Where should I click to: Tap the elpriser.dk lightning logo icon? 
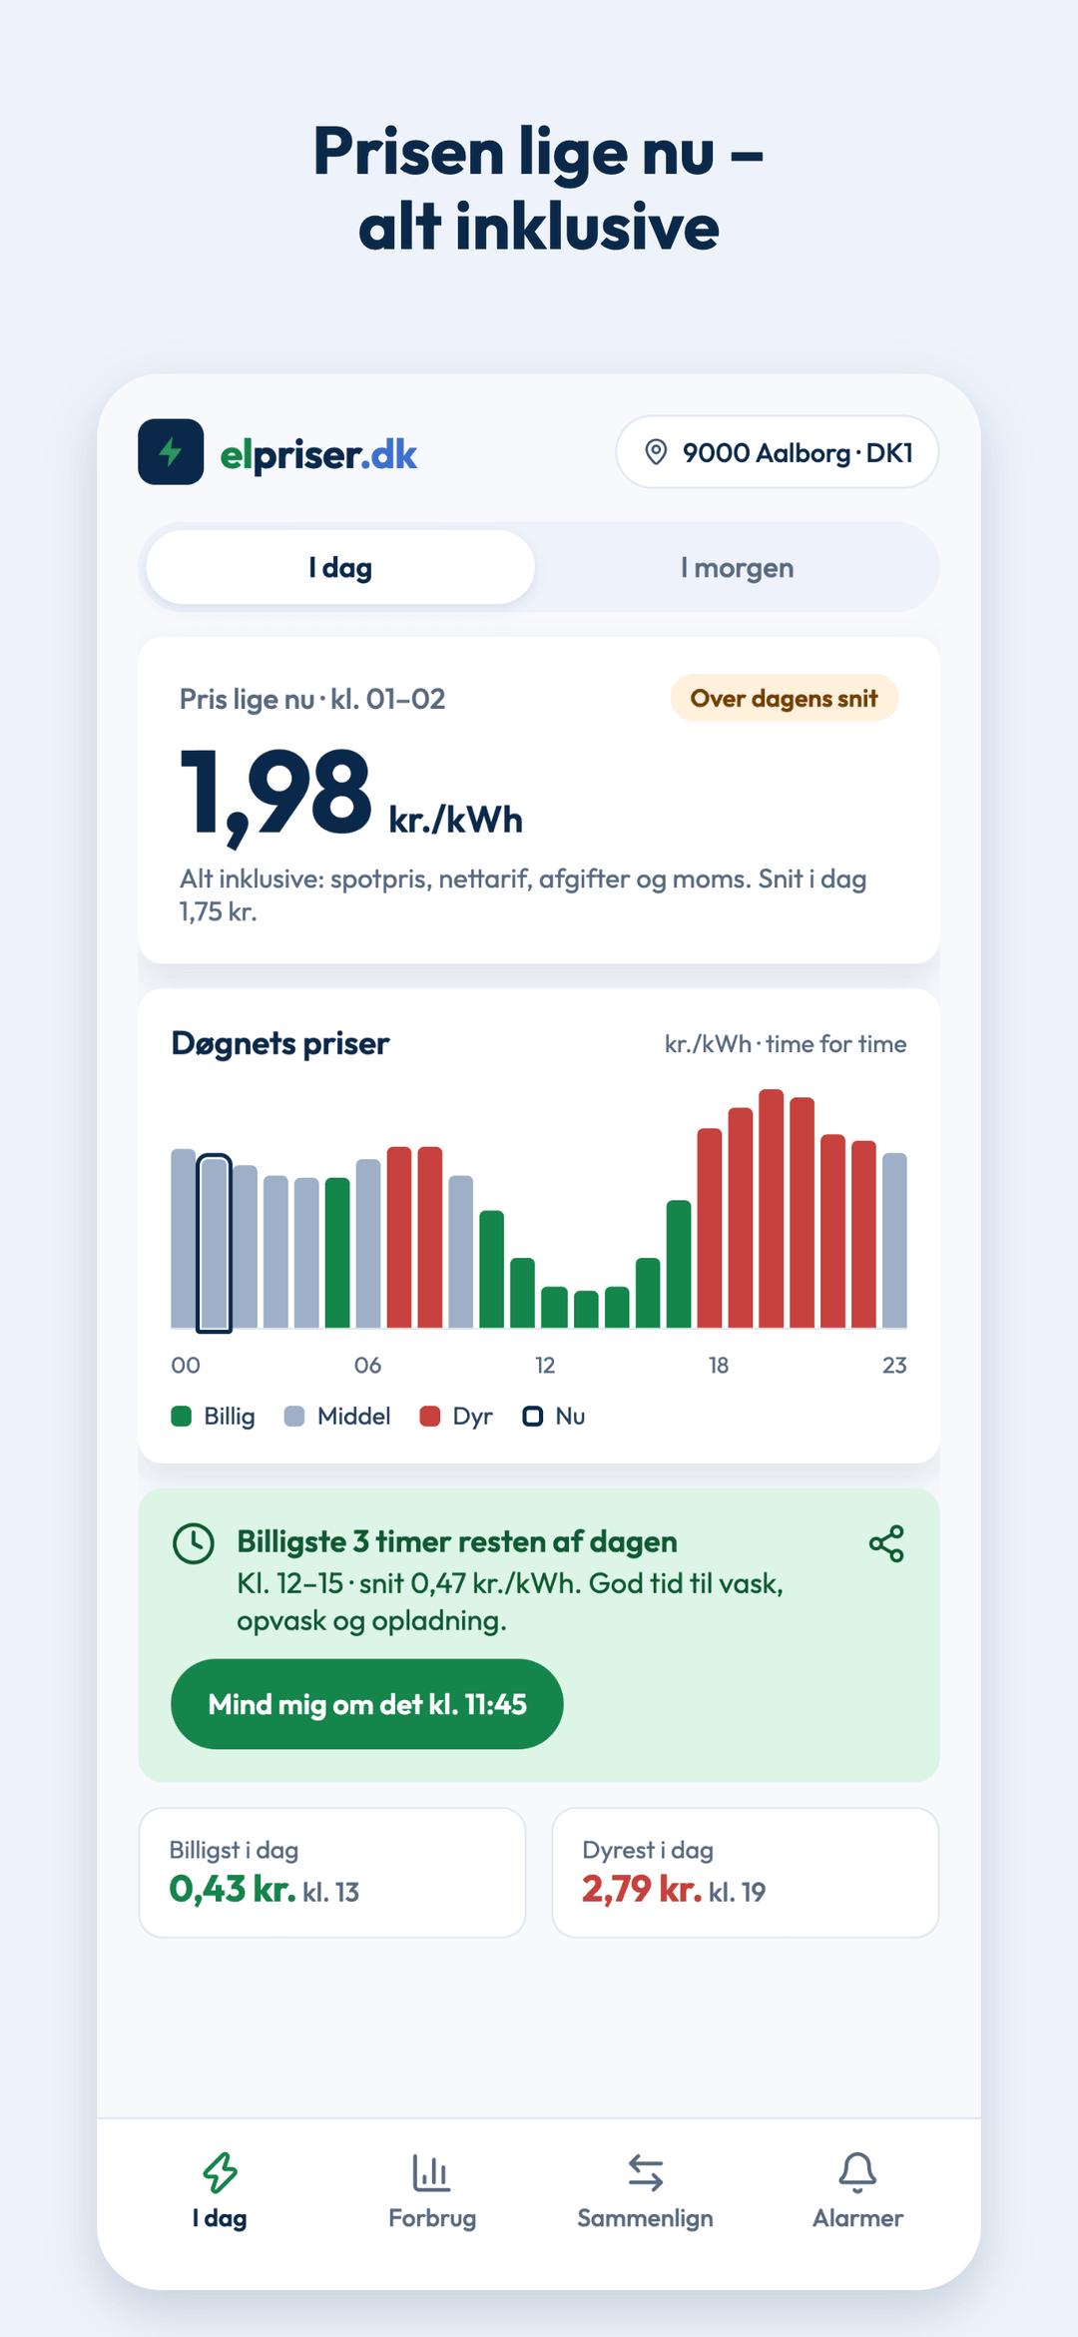171,452
